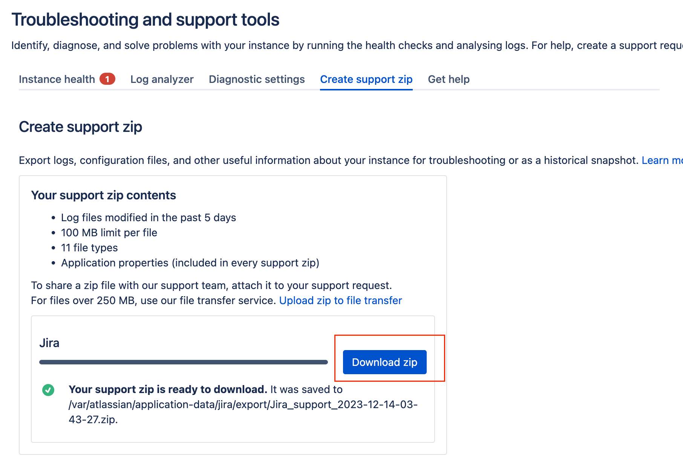Image resolution: width=683 pixels, height=462 pixels.
Task: Select the Create support zip tab
Action: 366,79
